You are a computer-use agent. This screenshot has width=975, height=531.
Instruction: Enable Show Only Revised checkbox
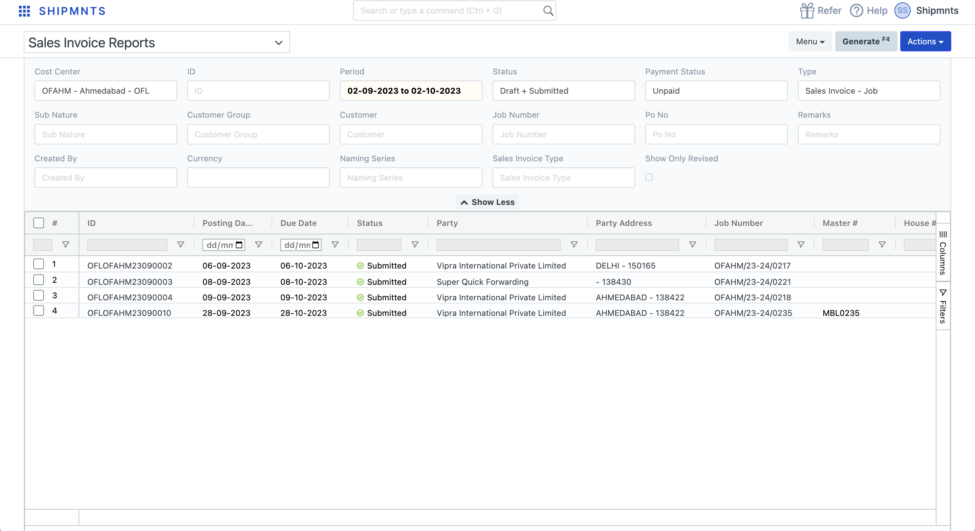649,177
